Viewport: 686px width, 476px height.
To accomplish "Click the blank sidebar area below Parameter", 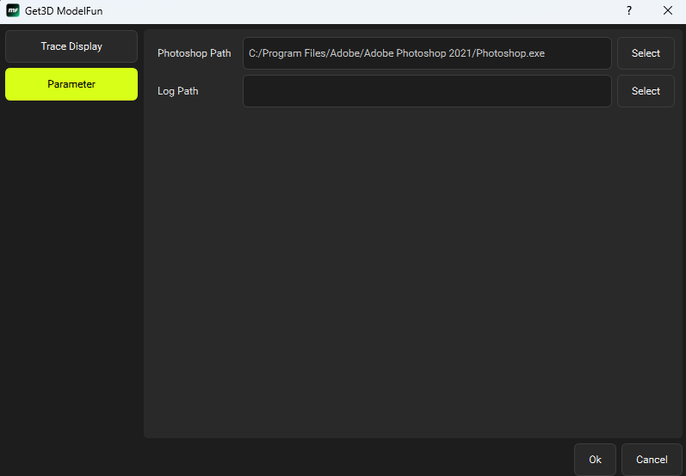I will pyautogui.click(x=71, y=275).
